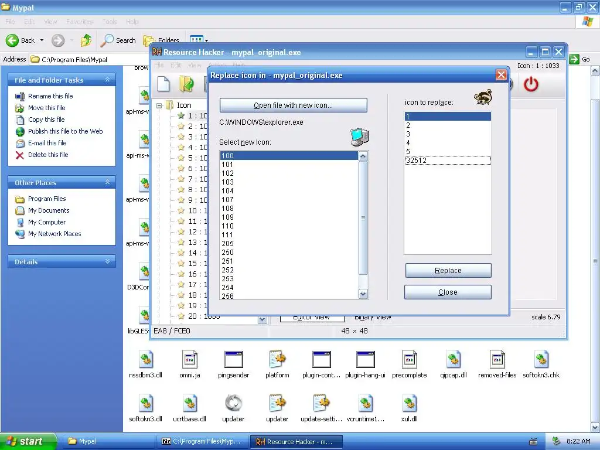Switch to Mypal taskbar button
The height and width of the screenshot is (450, 600).
tap(108, 441)
